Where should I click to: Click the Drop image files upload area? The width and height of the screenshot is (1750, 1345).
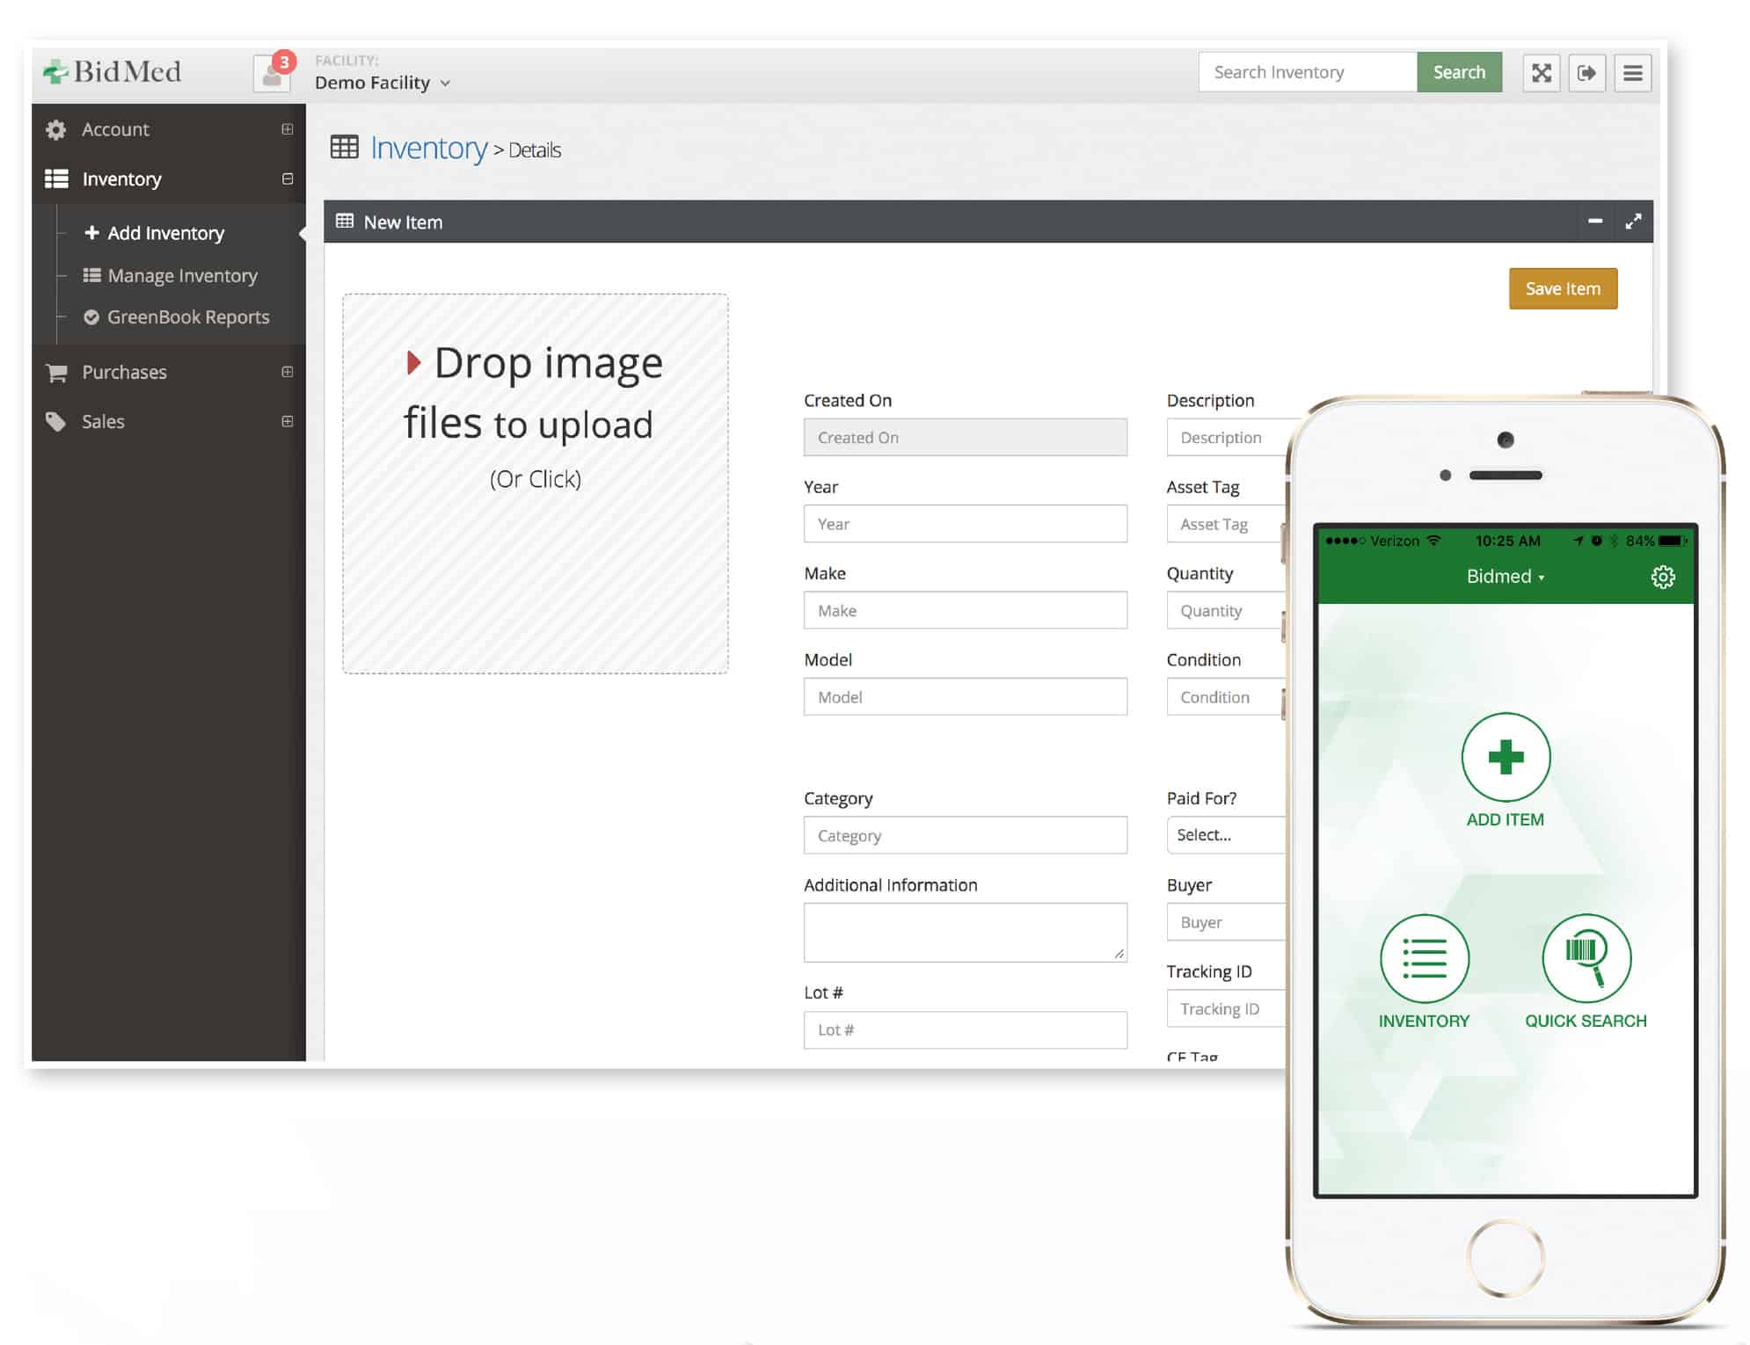pyautogui.click(x=536, y=483)
